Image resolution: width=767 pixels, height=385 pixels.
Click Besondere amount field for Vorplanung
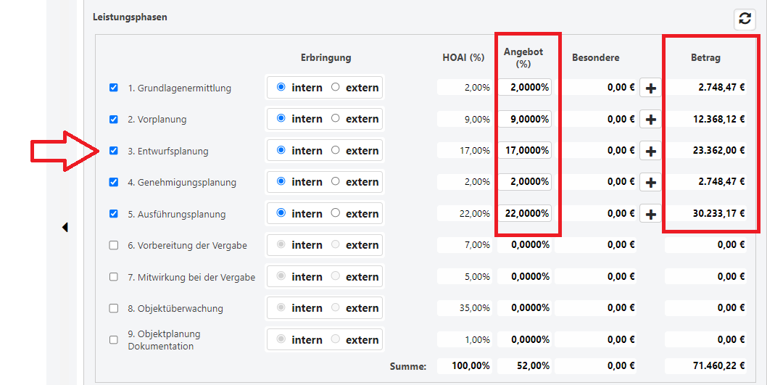(601, 119)
